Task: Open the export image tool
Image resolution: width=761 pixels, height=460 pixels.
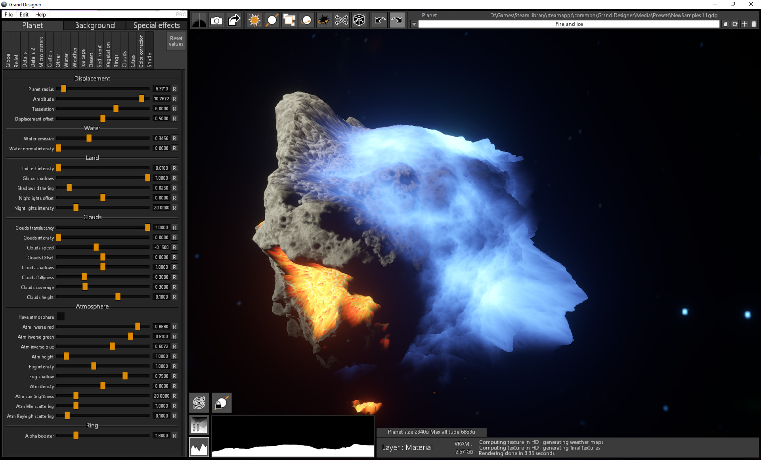Action: [x=233, y=20]
